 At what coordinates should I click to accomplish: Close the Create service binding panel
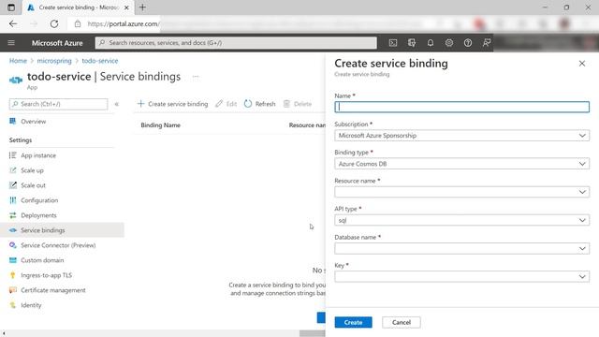pyautogui.click(x=582, y=64)
